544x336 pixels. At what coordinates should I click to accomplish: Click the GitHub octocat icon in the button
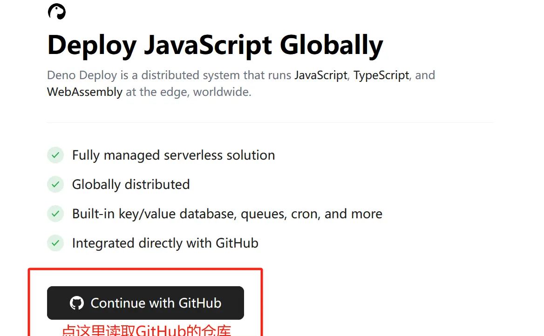77,303
